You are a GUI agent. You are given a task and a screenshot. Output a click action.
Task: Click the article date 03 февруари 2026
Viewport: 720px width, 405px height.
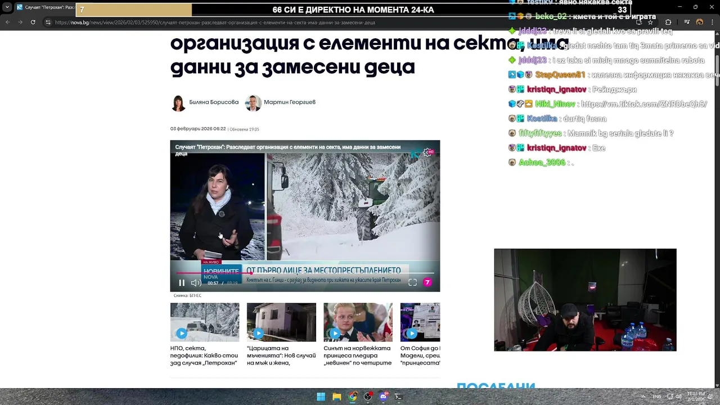[198, 129]
